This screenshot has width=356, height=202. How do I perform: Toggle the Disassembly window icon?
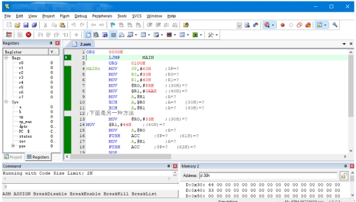pos(96,35)
